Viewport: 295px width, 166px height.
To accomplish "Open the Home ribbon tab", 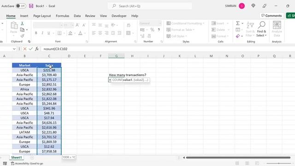I will point(11,16).
